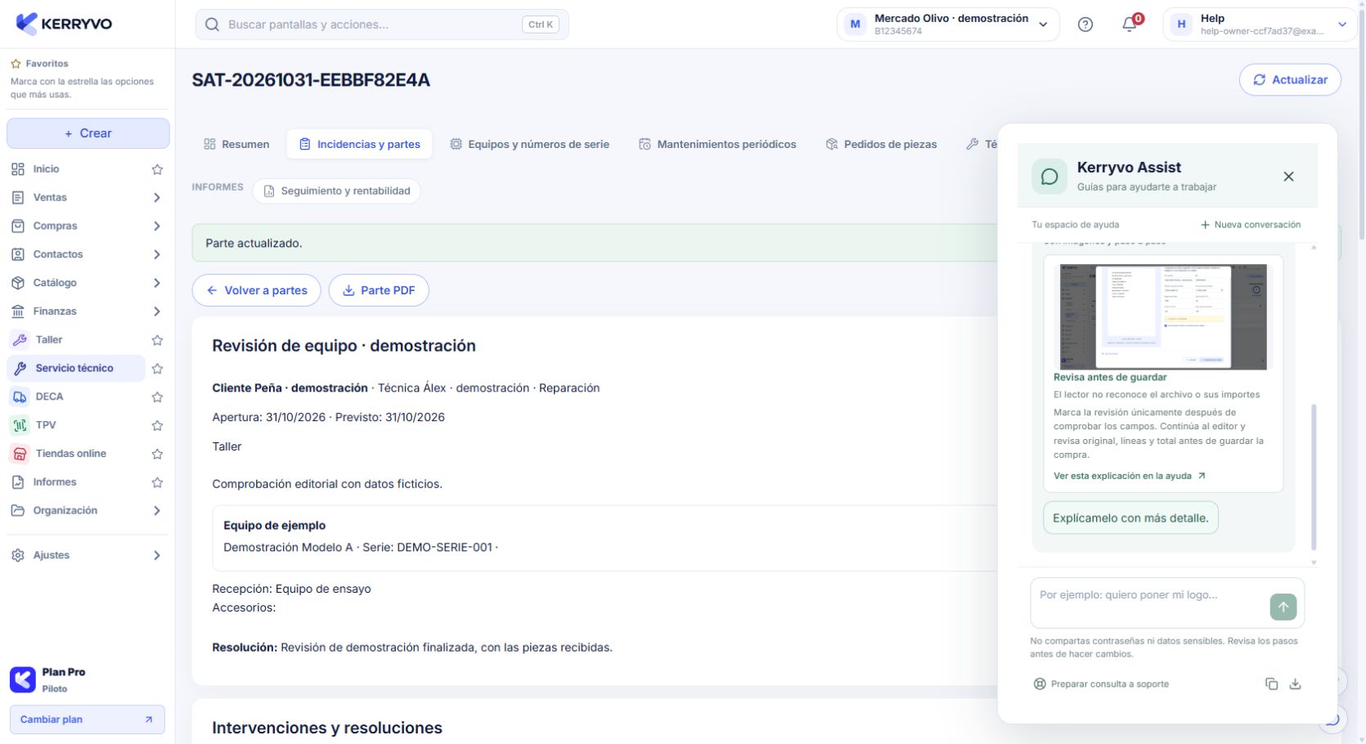Download the assistant conversation icon
Screen dimensions: 1366x744
pos(1296,684)
